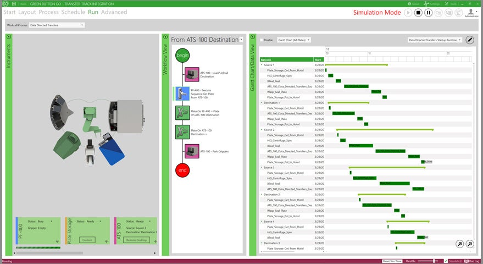Viewport: 483px width, 264px height.
Task: Click the Start column header
Action: tap(319, 59)
